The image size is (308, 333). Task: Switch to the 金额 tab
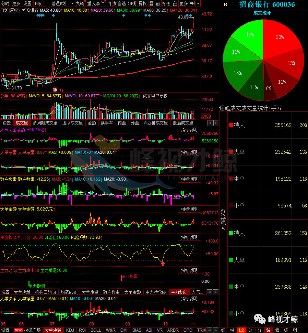pyautogui.click(x=92, y=123)
